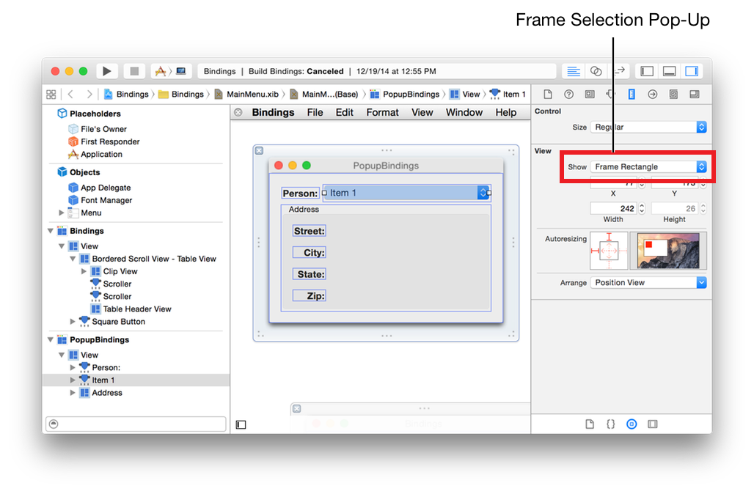Open the Quick Help inspector icon
The width and height of the screenshot is (754, 494).
tap(568, 94)
